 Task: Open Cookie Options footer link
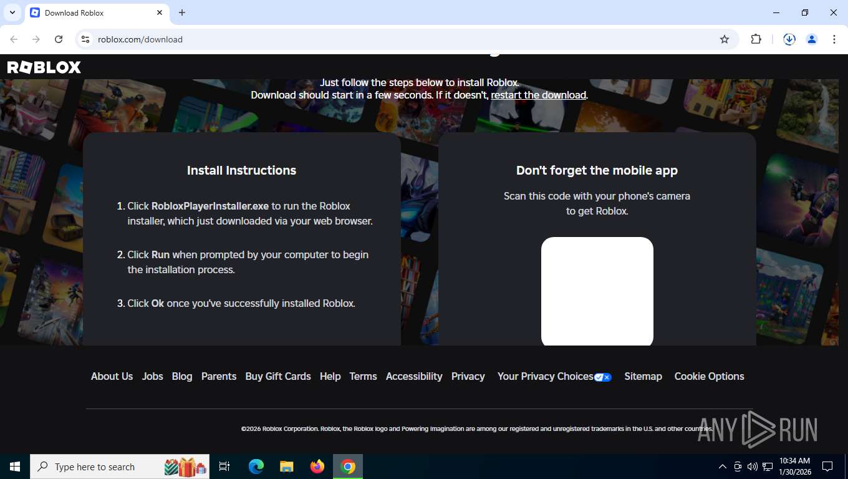coord(710,377)
